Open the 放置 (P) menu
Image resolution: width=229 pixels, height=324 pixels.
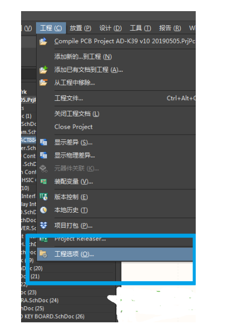coord(80,28)
